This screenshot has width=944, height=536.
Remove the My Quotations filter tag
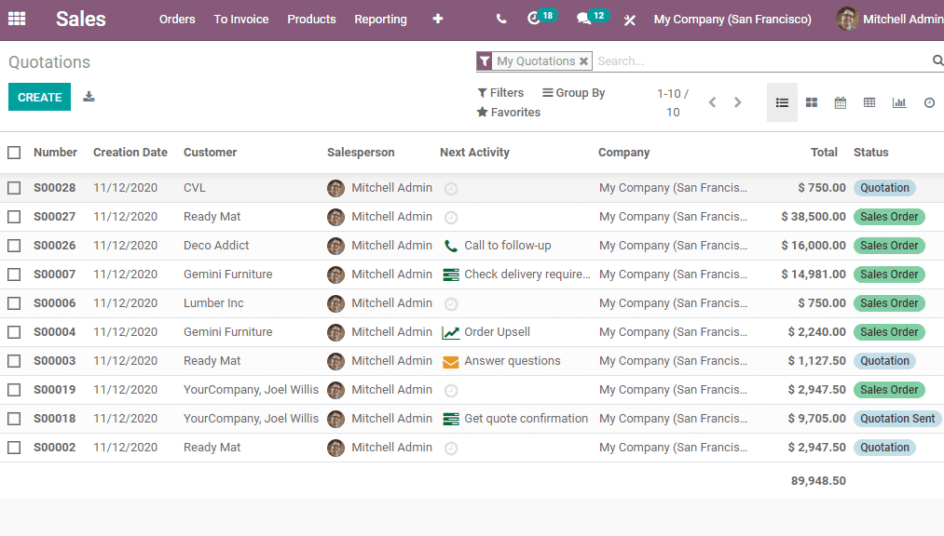tap(583, 60)
